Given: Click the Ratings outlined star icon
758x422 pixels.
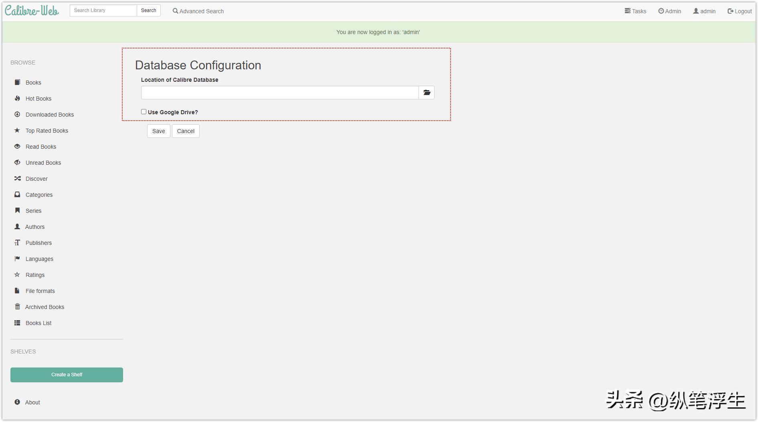Looking at the screenshot, I should pos(17,275).
